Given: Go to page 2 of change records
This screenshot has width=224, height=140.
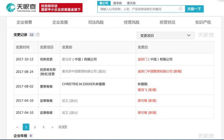Looking at the screenshot, I should (35, 127).
